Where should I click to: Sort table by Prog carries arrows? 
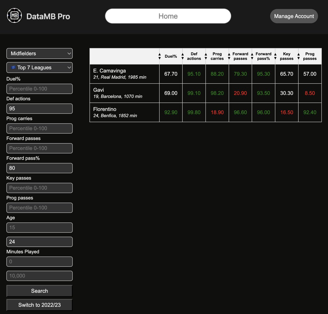206,56
